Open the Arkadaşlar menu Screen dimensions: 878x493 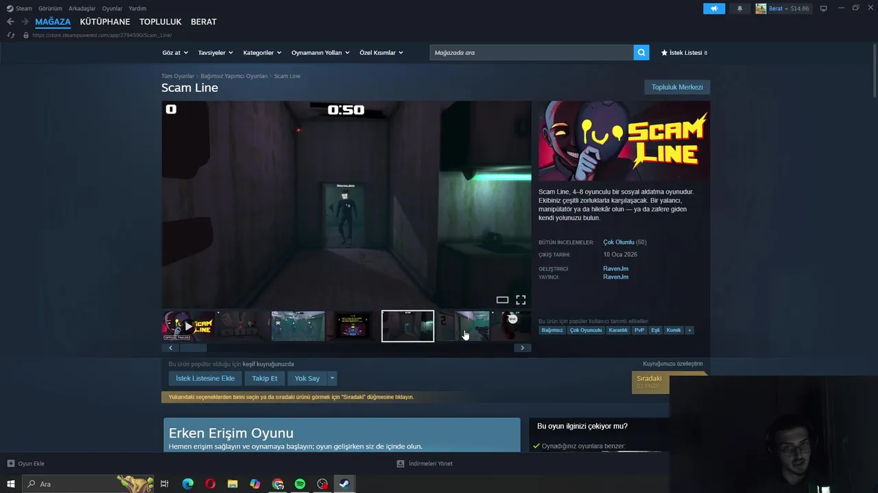82,8
